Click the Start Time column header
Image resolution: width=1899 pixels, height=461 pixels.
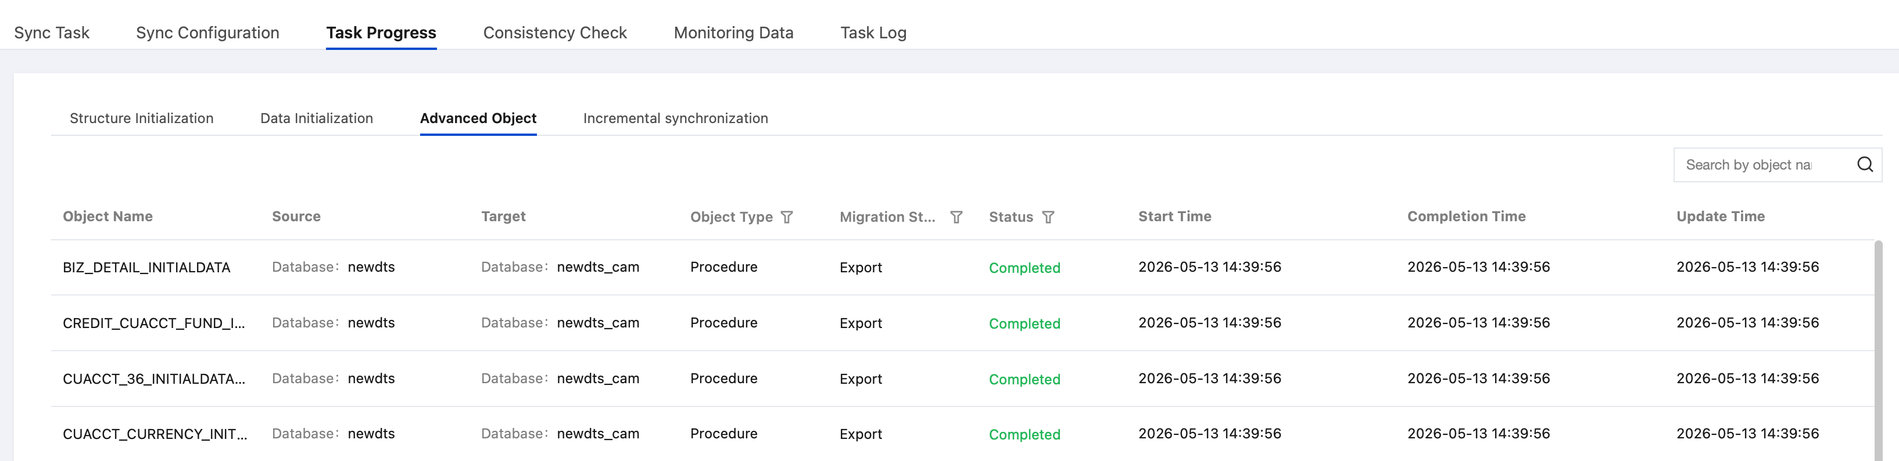1174,217
